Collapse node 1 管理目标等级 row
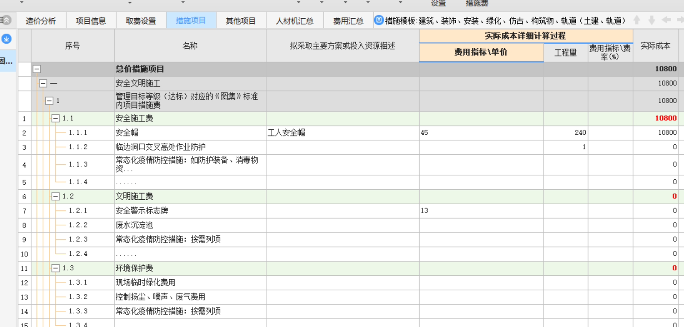684x327 pixels. 49,101
